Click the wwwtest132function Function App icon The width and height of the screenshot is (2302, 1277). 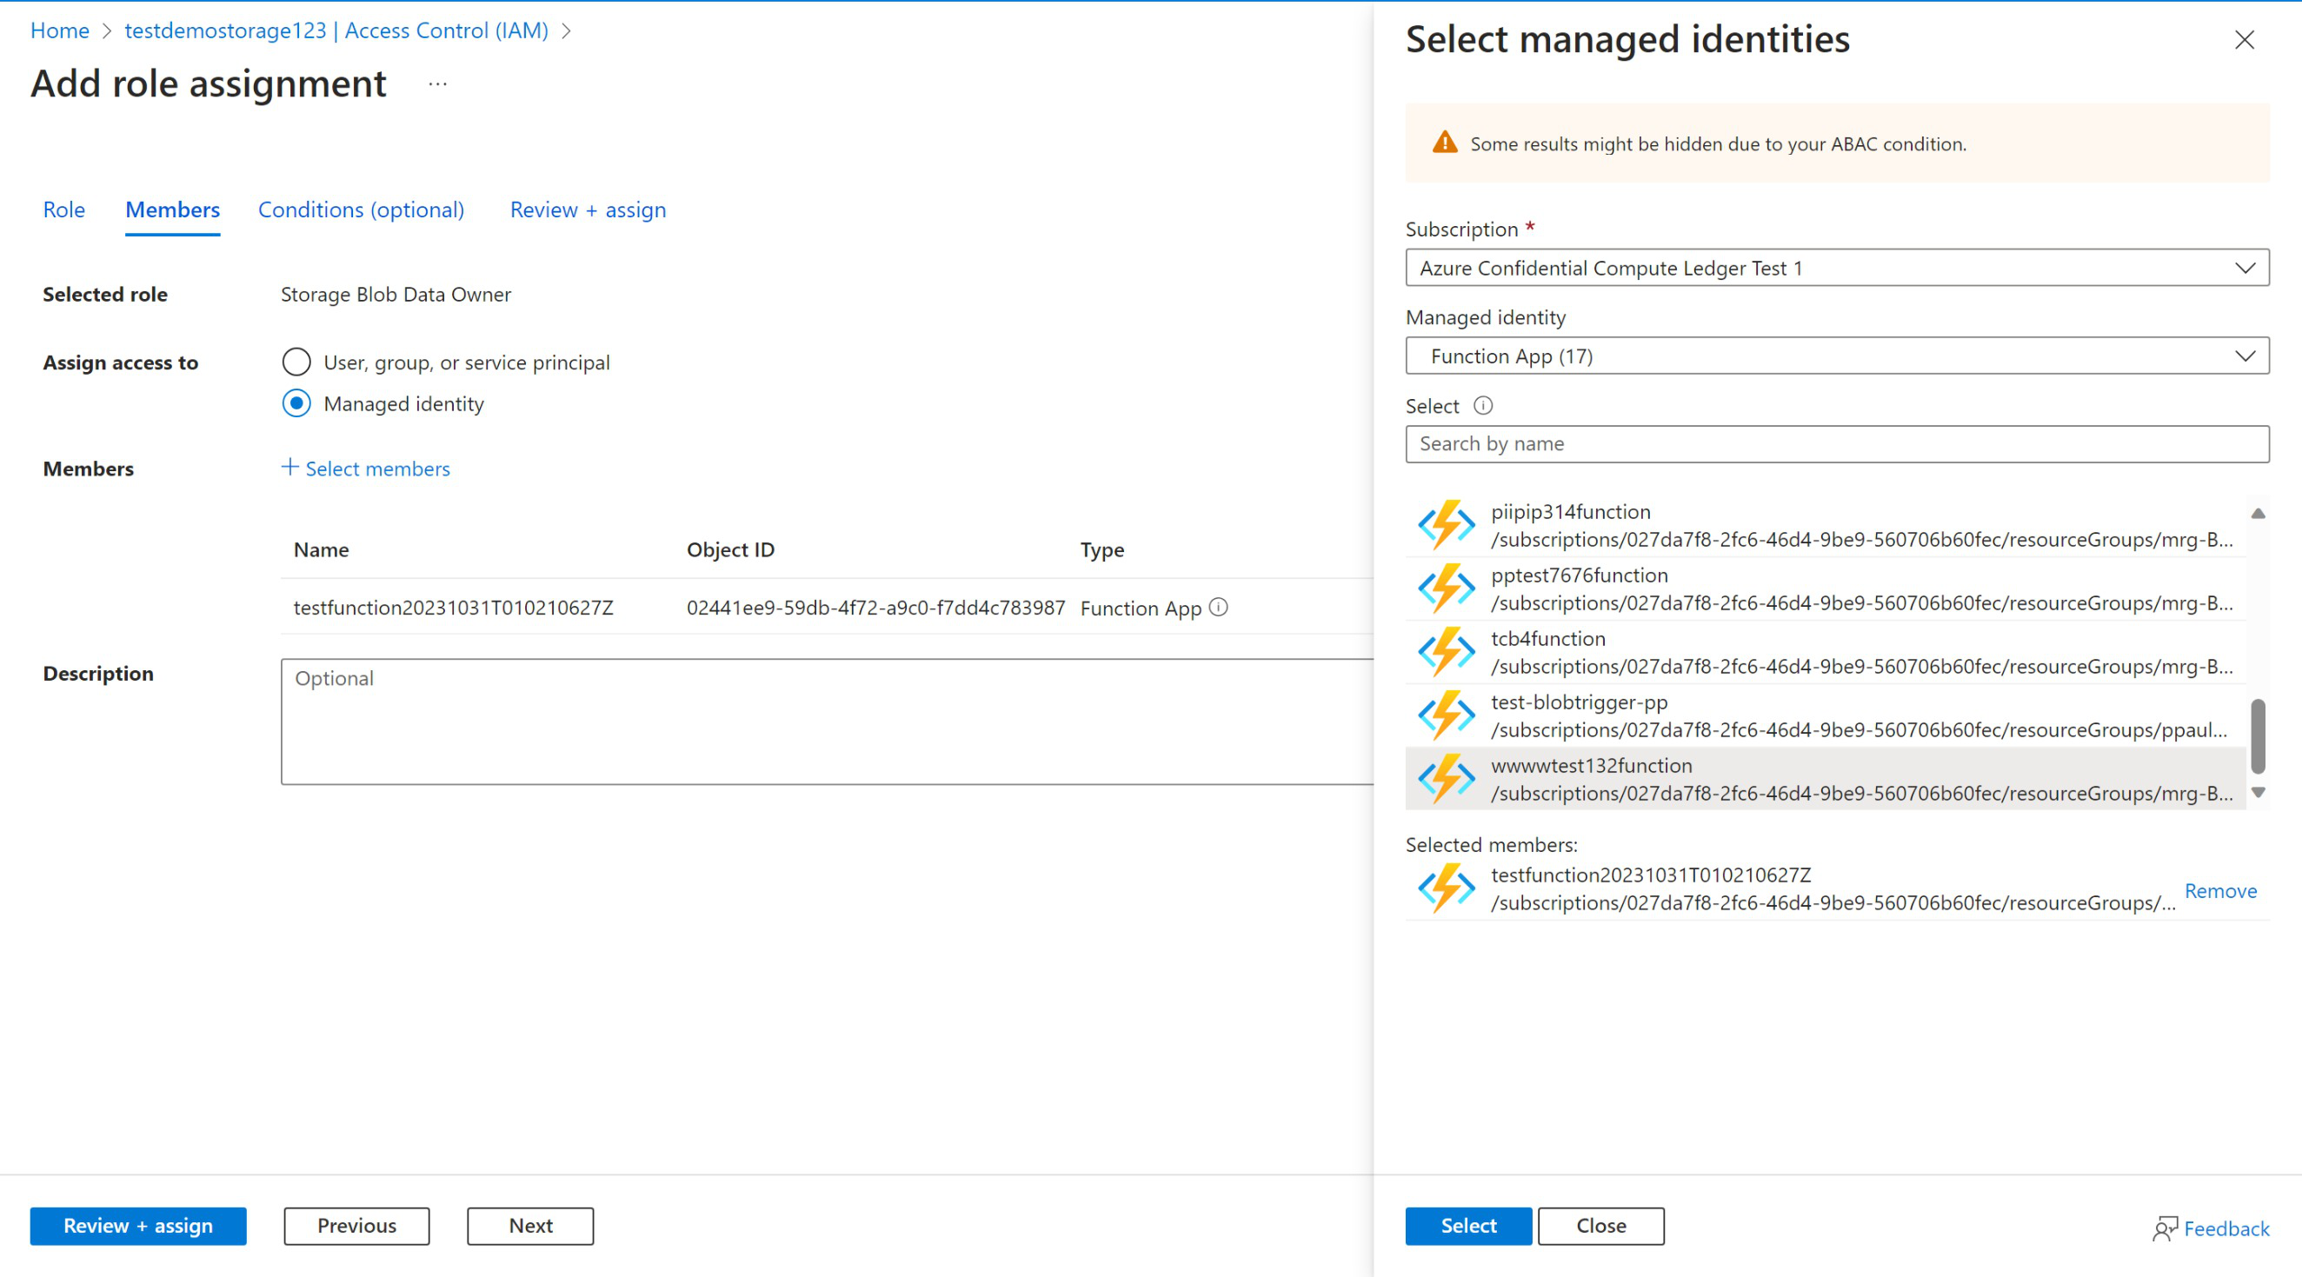point(1443,777)
